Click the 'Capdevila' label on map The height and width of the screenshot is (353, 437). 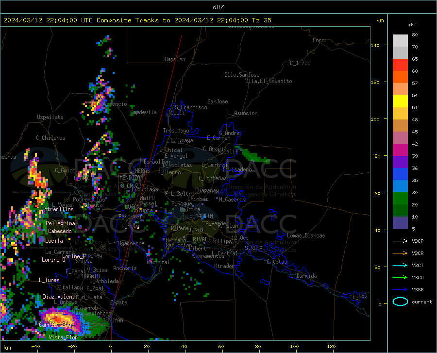click(x=143, y=112)
